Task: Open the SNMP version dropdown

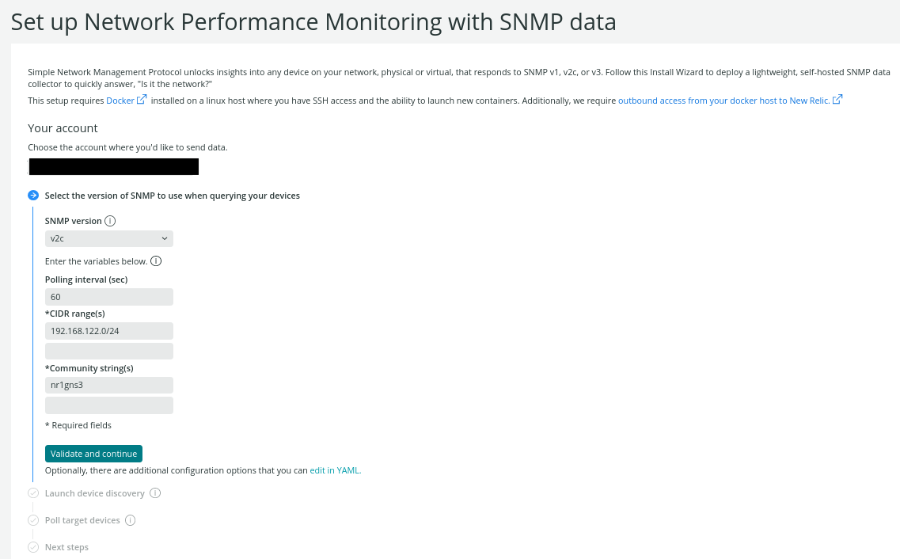Action: (x=108, y=238)
